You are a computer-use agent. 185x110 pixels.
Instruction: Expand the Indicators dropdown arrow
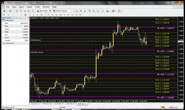(x=110, y=11)
